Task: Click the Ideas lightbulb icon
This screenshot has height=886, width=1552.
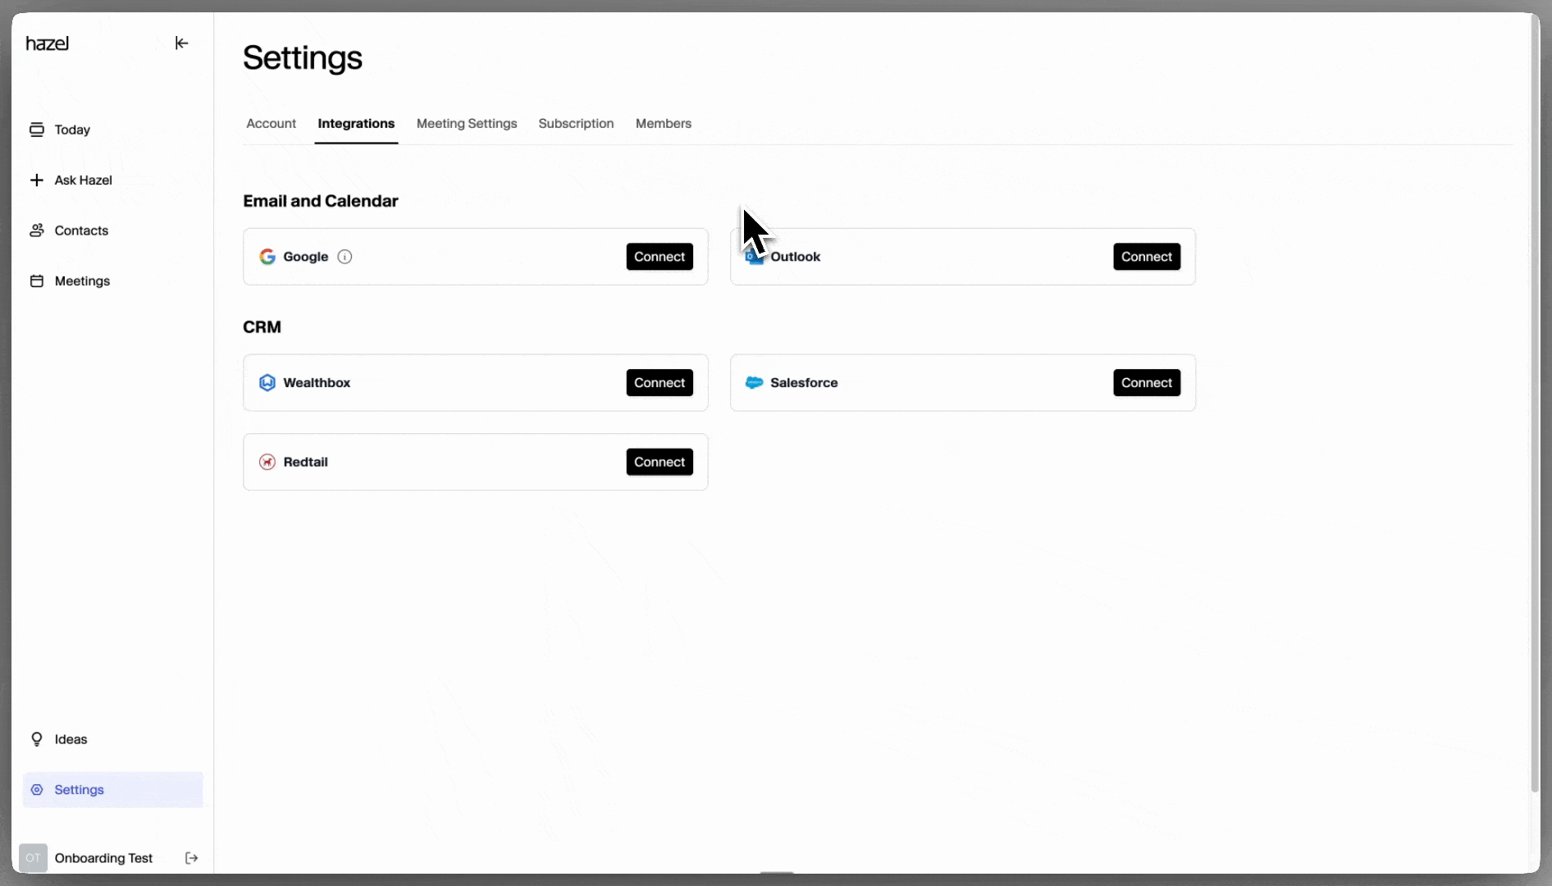Action: click(37, 738)
